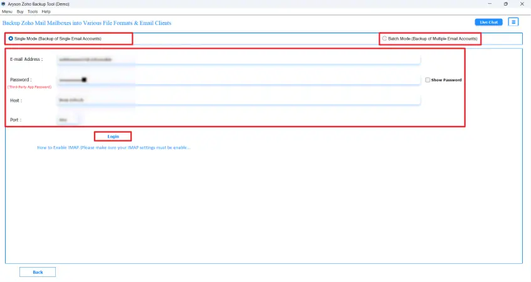531x282 pixels.
Task: Focus the Password field
Action: pyautogui.click(x=239, y=80)
